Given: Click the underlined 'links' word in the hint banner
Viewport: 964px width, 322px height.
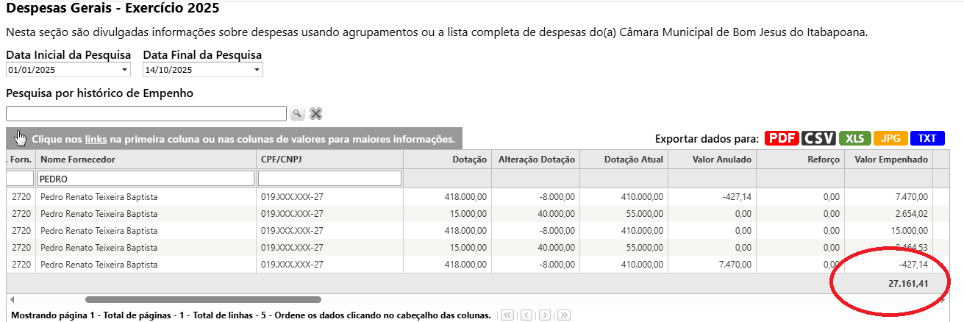Looking at the screenshot, I should pos(96,139).
